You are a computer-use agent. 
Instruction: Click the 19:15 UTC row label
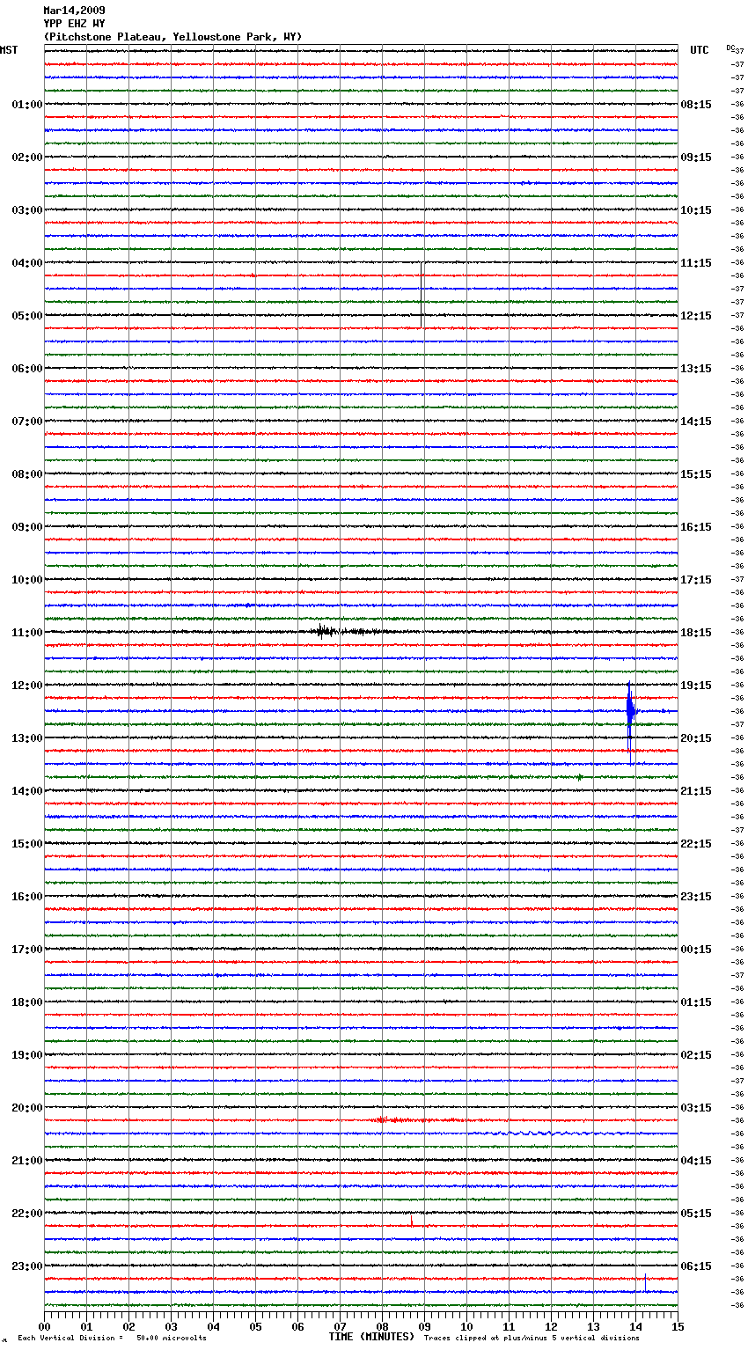coord(696,686)
